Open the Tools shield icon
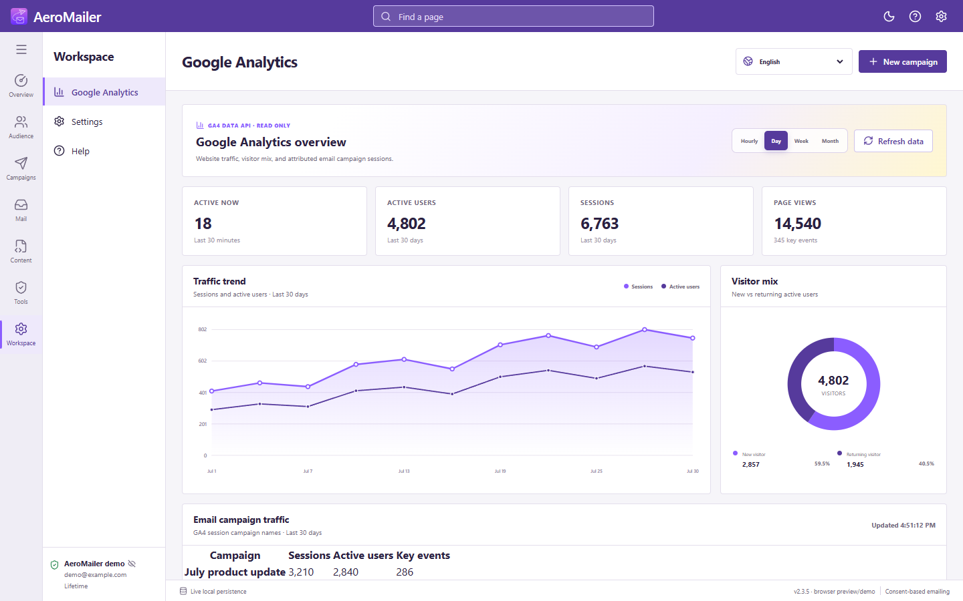963x601 pixels. [x=21, y=292]
